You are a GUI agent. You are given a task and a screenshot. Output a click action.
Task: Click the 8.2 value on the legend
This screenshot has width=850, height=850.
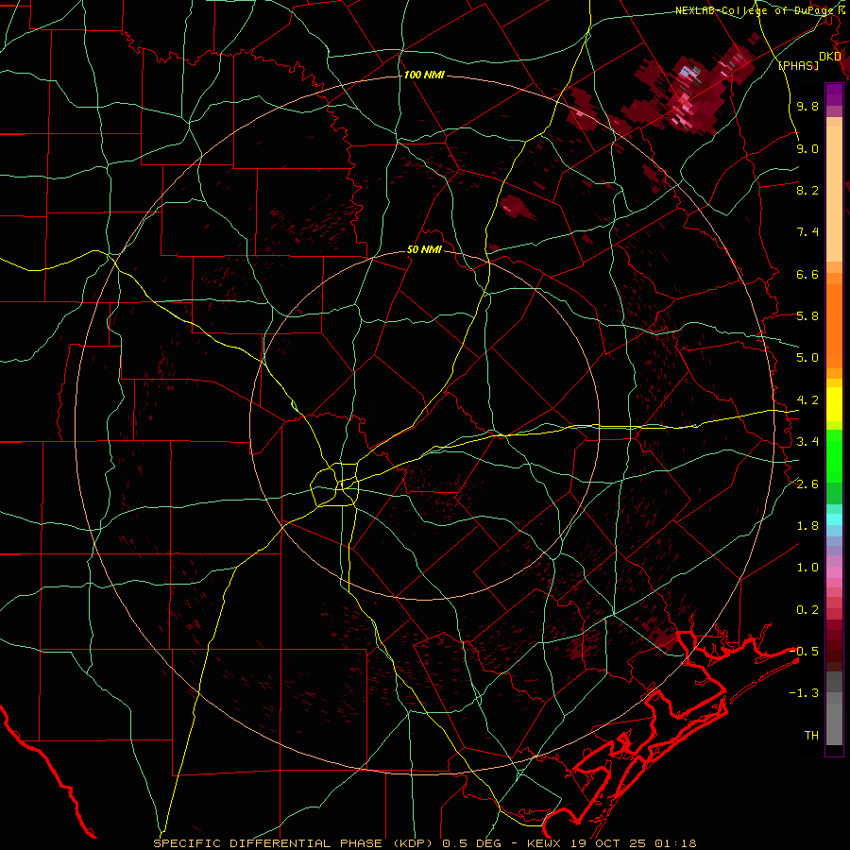click(807, 190)
